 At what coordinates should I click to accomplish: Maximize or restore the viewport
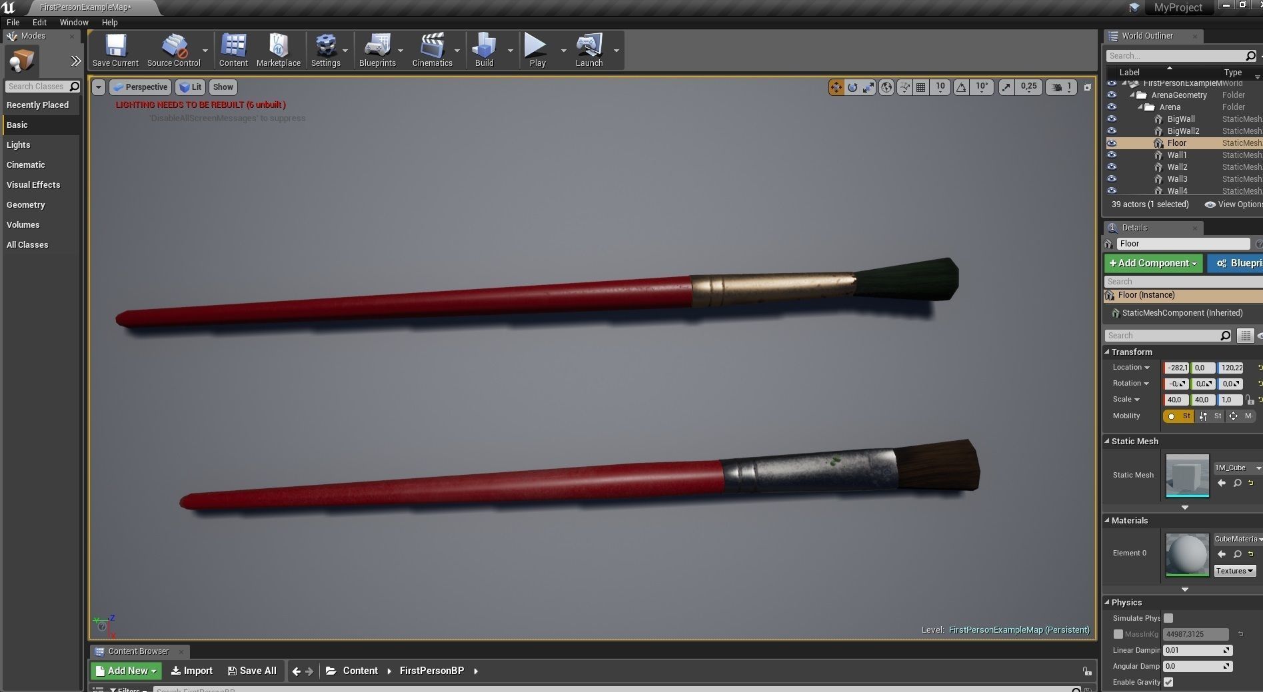[x=1087, y=87]
